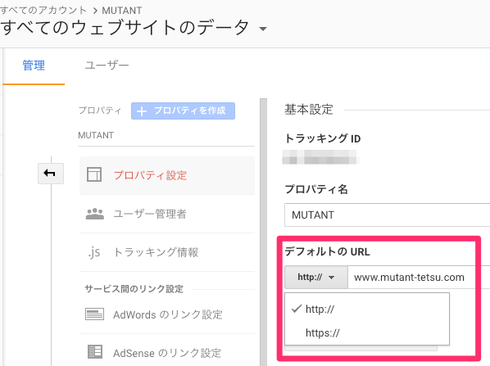
Task: Click the プロパティを作成 button
Action: 183,111
